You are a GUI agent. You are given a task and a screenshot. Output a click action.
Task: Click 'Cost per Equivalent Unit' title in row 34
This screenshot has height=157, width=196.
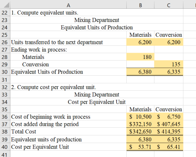[97, 102]
